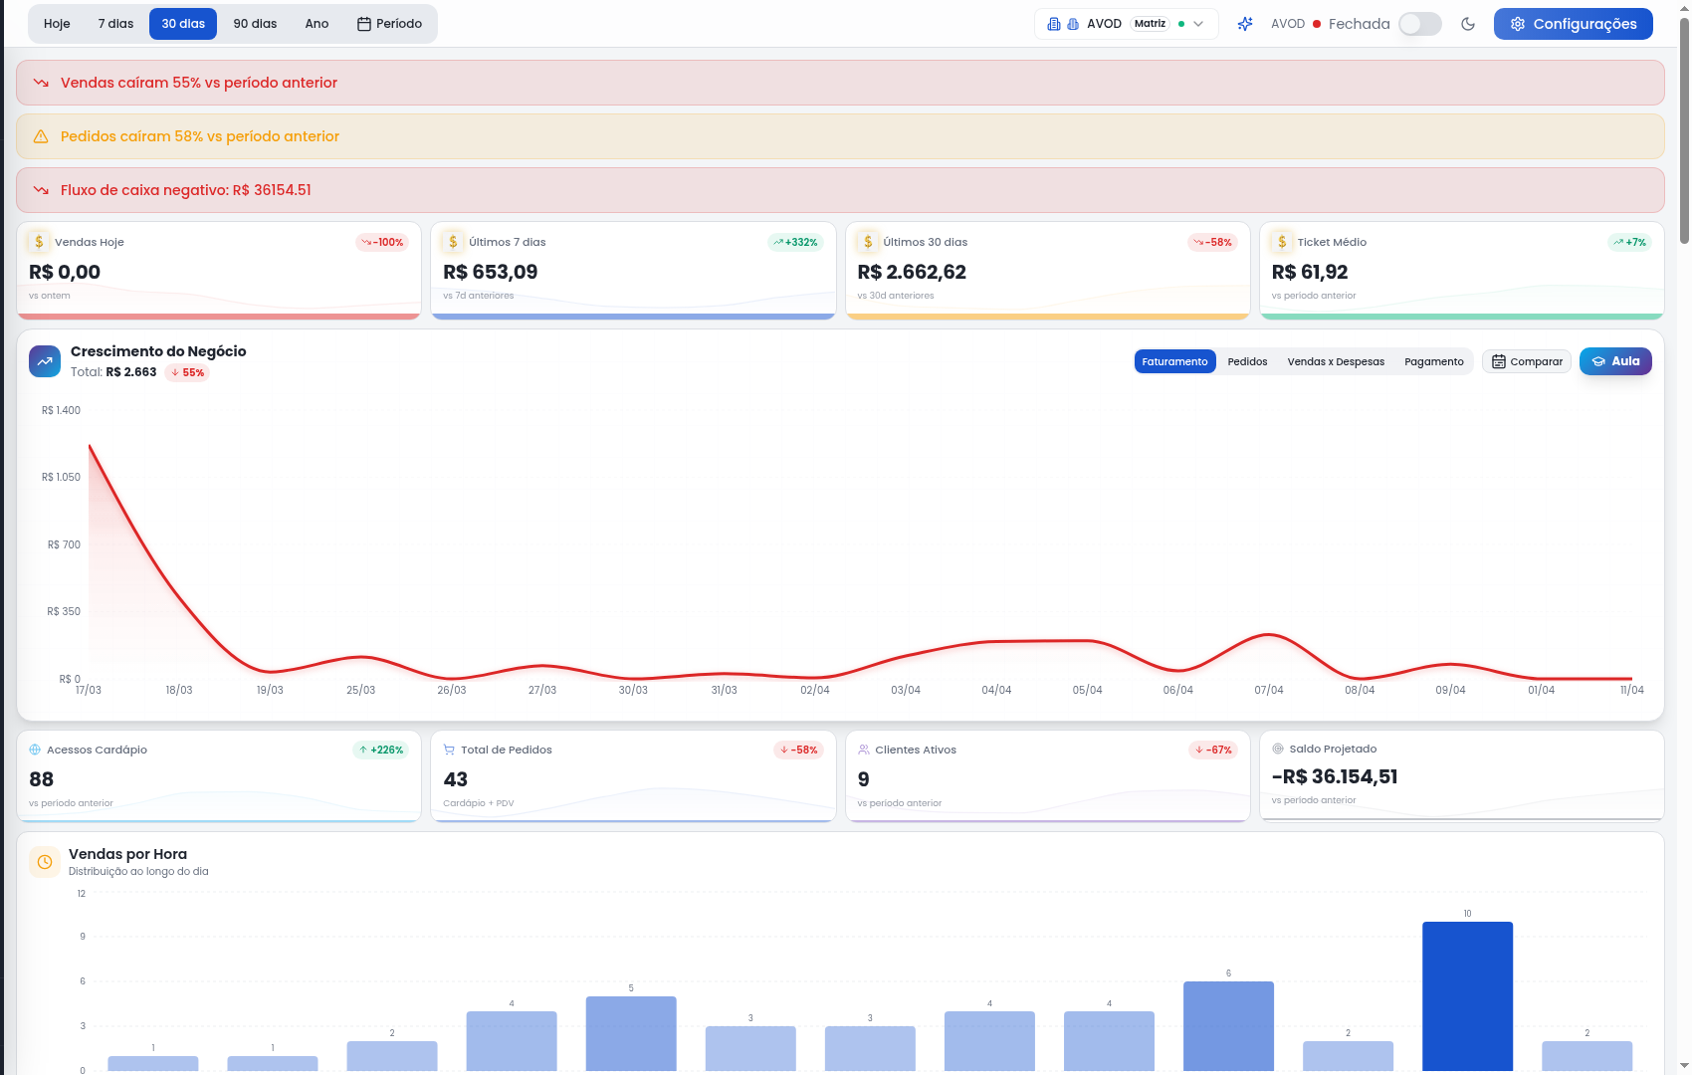Switch chart to Pagamento view
1692x1075 pixels.
(x=1434, y=361)
